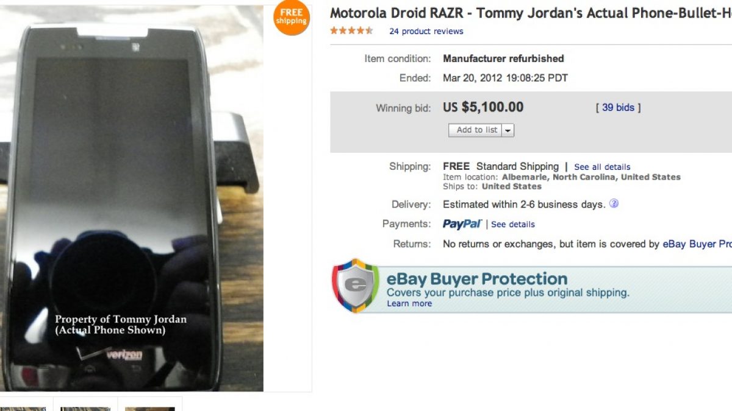Open See all details for shipping

(x=602, y=167)
